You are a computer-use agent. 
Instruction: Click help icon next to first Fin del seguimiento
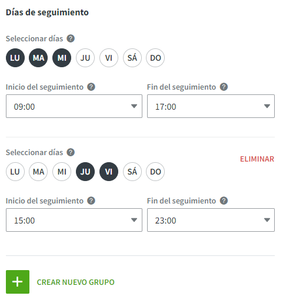[x=224, y=87]
